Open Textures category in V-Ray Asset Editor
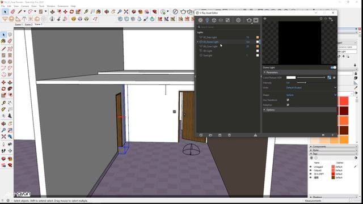The image size is (363, 204). (x=228, y=20)
